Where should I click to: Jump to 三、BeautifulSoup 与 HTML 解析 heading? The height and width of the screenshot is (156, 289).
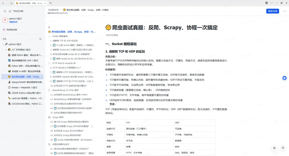tap(63, 90)
